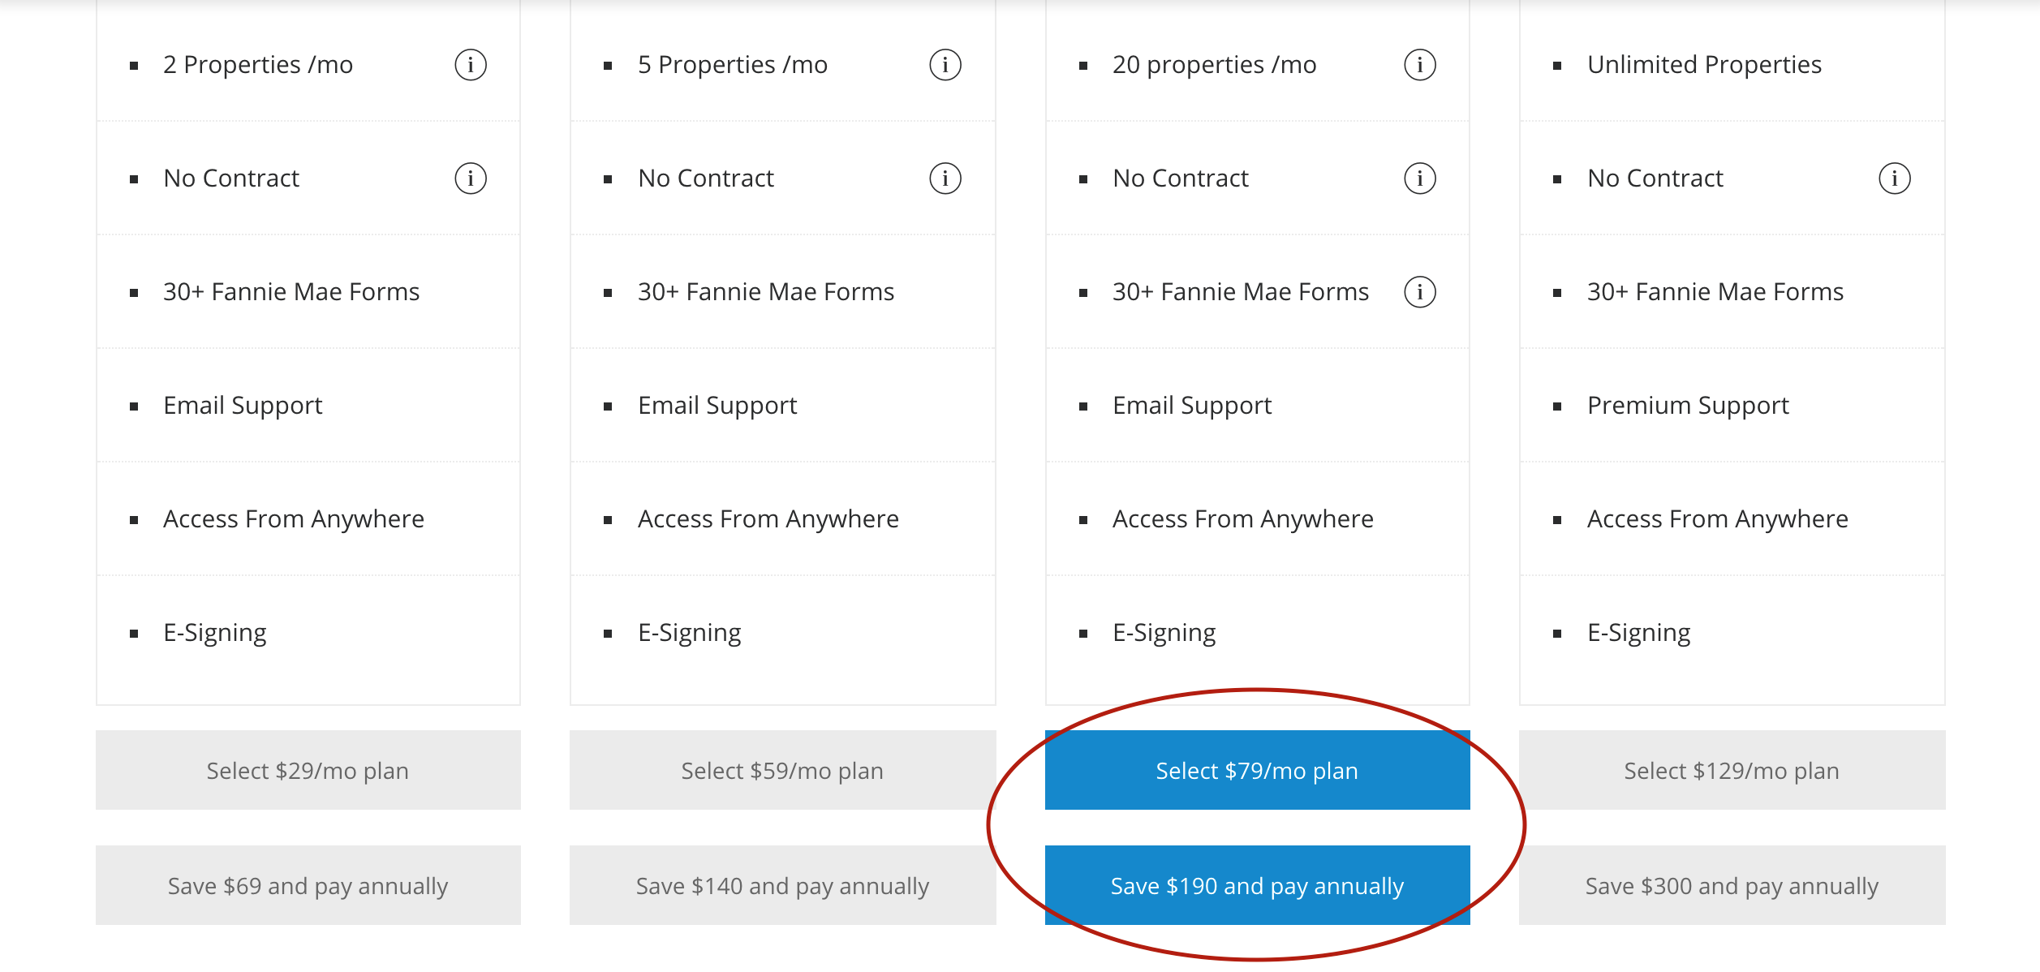Click No Contract info icon in $79 plan

(x=1420, y=178)
